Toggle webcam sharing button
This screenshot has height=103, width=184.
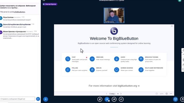click(114, 99)
